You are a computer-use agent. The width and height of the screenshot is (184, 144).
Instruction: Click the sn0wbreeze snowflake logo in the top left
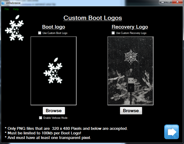point(14,28)
